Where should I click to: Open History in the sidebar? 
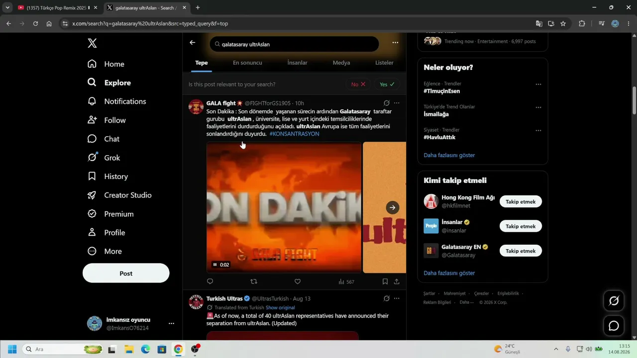click(x=107, y=177)
